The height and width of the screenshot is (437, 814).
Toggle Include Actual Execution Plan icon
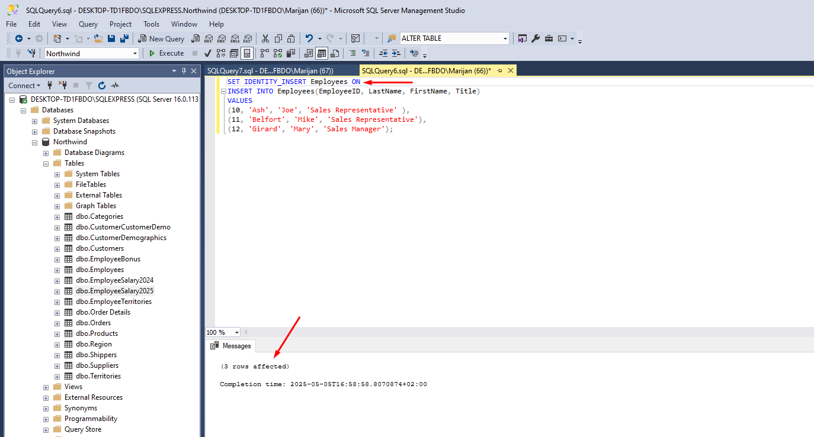265,53
